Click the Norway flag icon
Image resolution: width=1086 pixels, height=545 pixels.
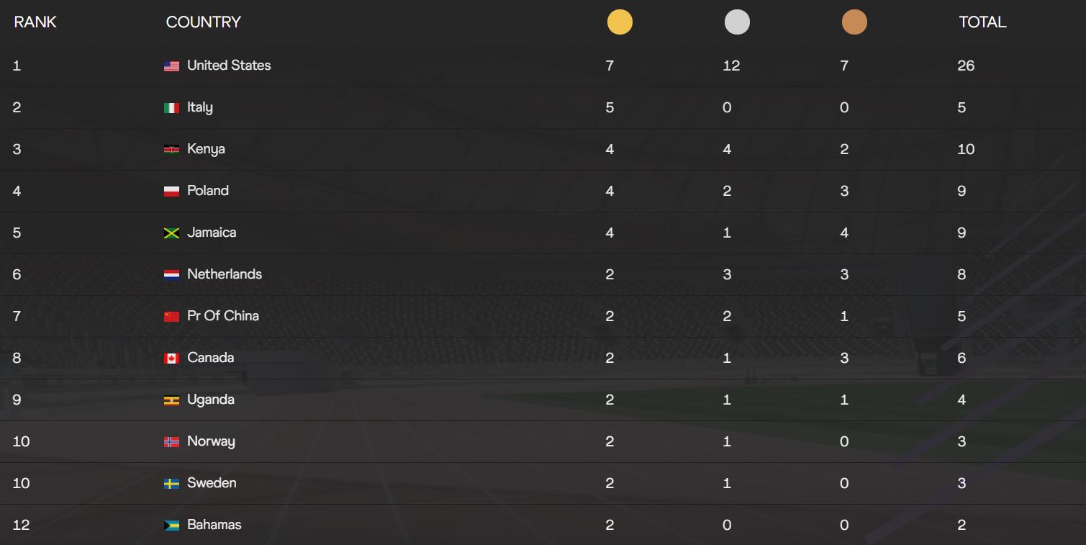171,442
